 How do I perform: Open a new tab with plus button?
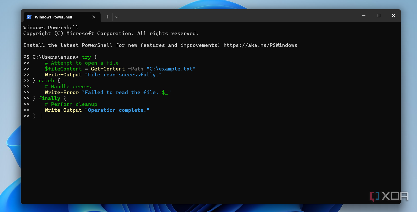[107, 17]
